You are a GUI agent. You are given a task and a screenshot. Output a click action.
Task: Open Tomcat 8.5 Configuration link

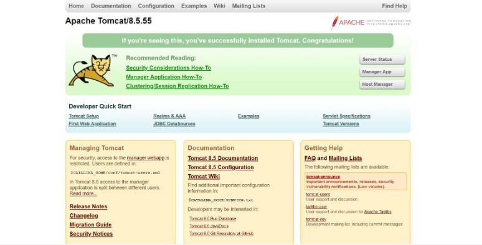(220, 167)
